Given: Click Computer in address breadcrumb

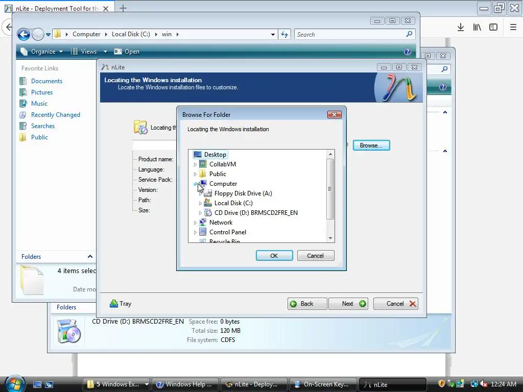Looking at the screenshot, I should coord(86,34).
